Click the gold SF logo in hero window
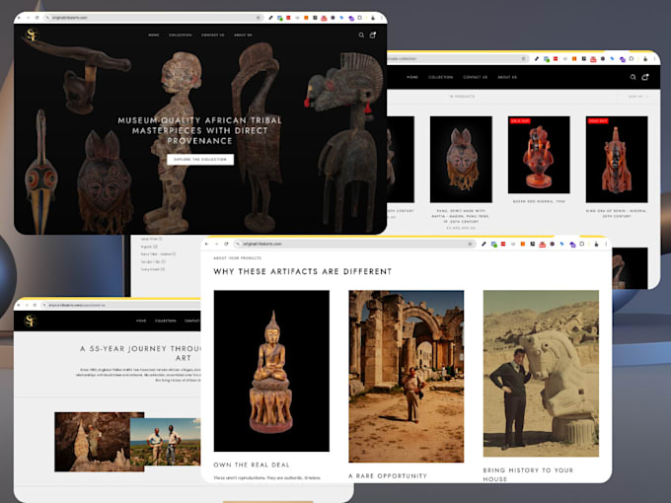 pyautogui.click(x=32, y=35)
